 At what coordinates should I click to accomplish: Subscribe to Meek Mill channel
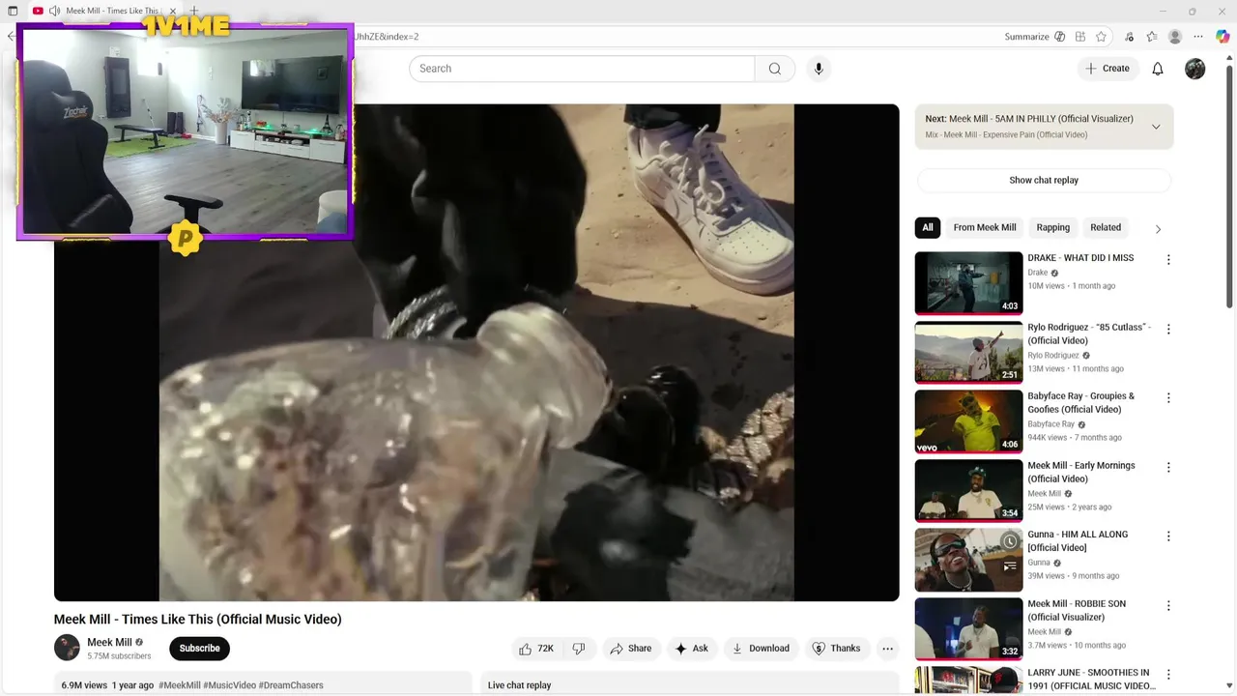(199, 649)
